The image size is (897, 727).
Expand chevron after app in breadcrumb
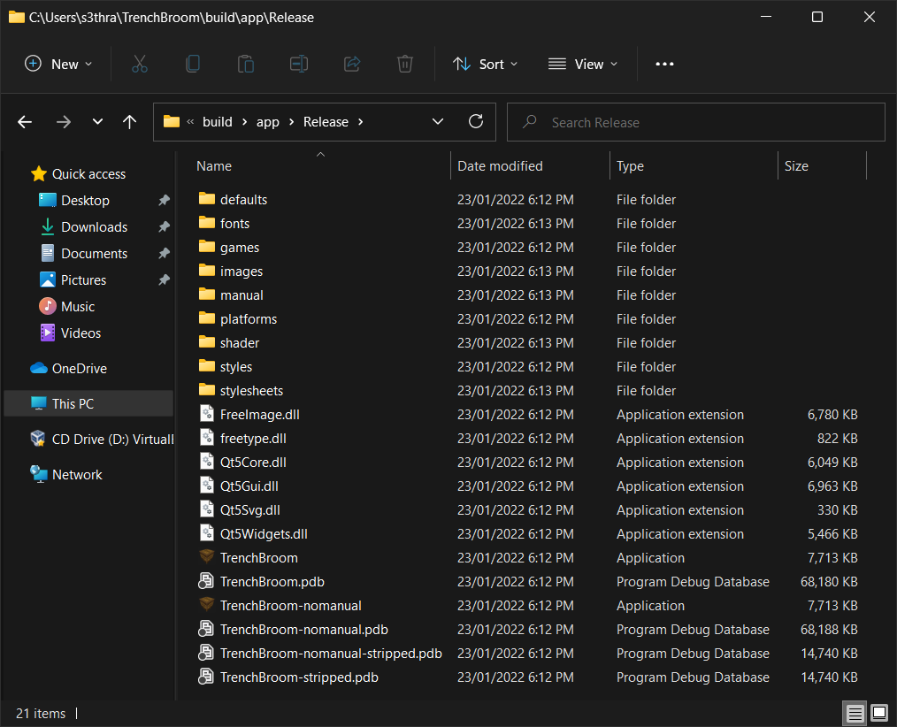point(291,122)
